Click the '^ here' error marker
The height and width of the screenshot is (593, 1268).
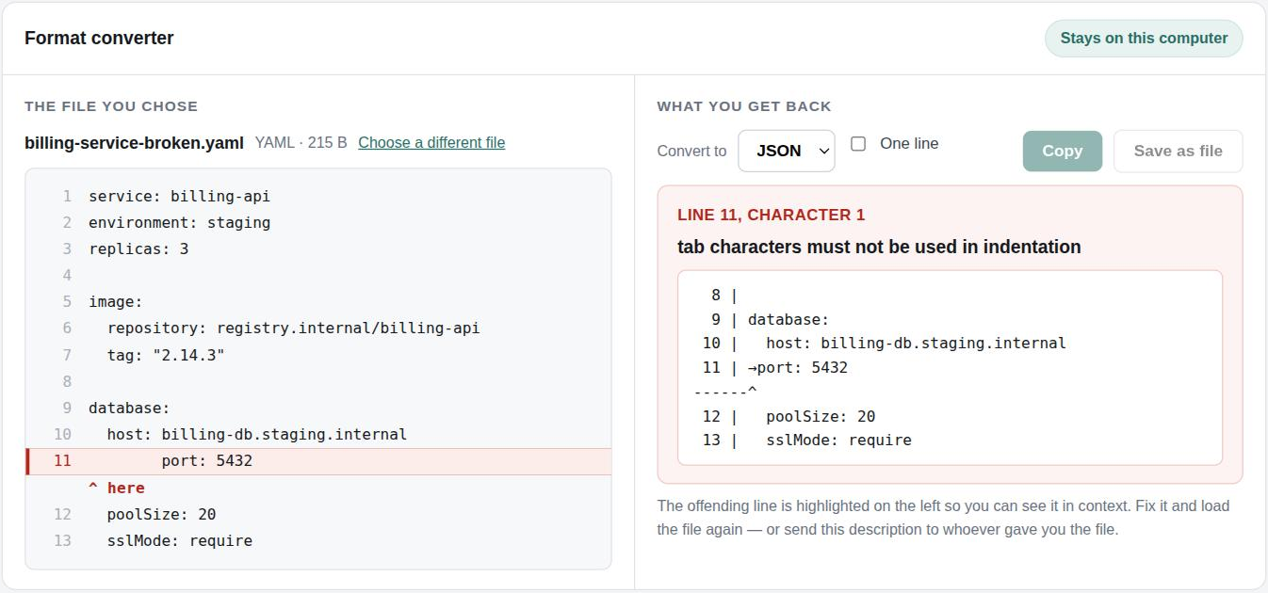coord(117,488)
